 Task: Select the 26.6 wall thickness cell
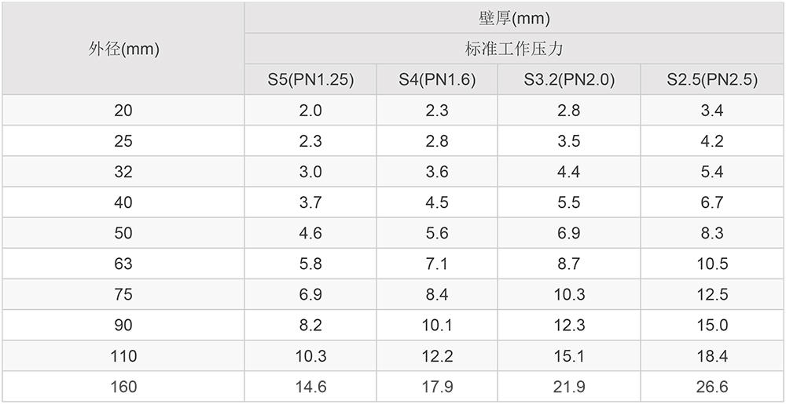712,387
